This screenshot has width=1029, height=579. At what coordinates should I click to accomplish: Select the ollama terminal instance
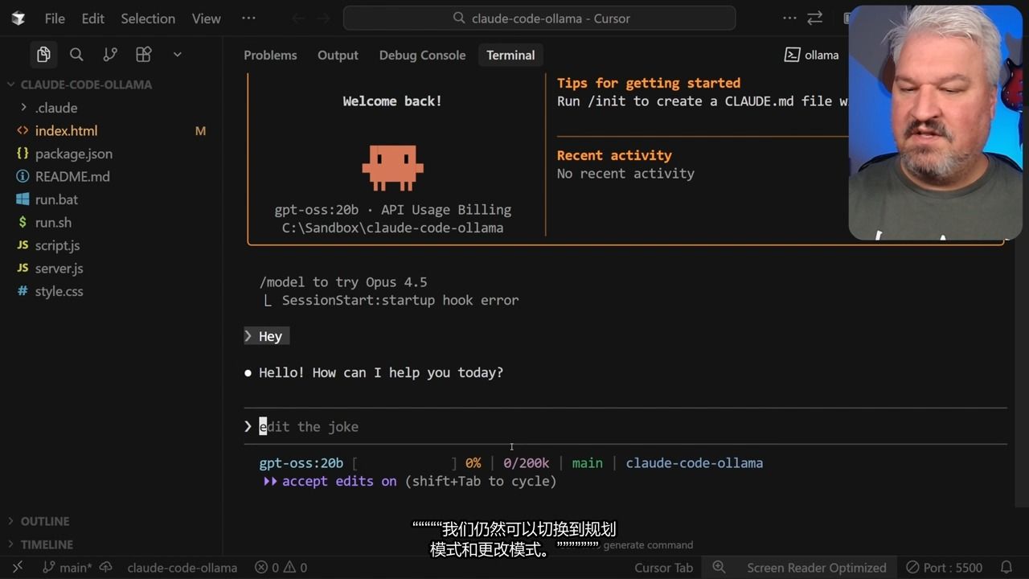(x=811, y=55)
